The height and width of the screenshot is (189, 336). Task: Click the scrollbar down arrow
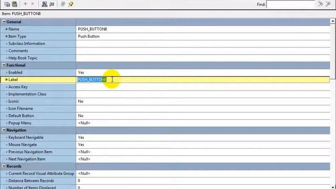click(333, 187)
